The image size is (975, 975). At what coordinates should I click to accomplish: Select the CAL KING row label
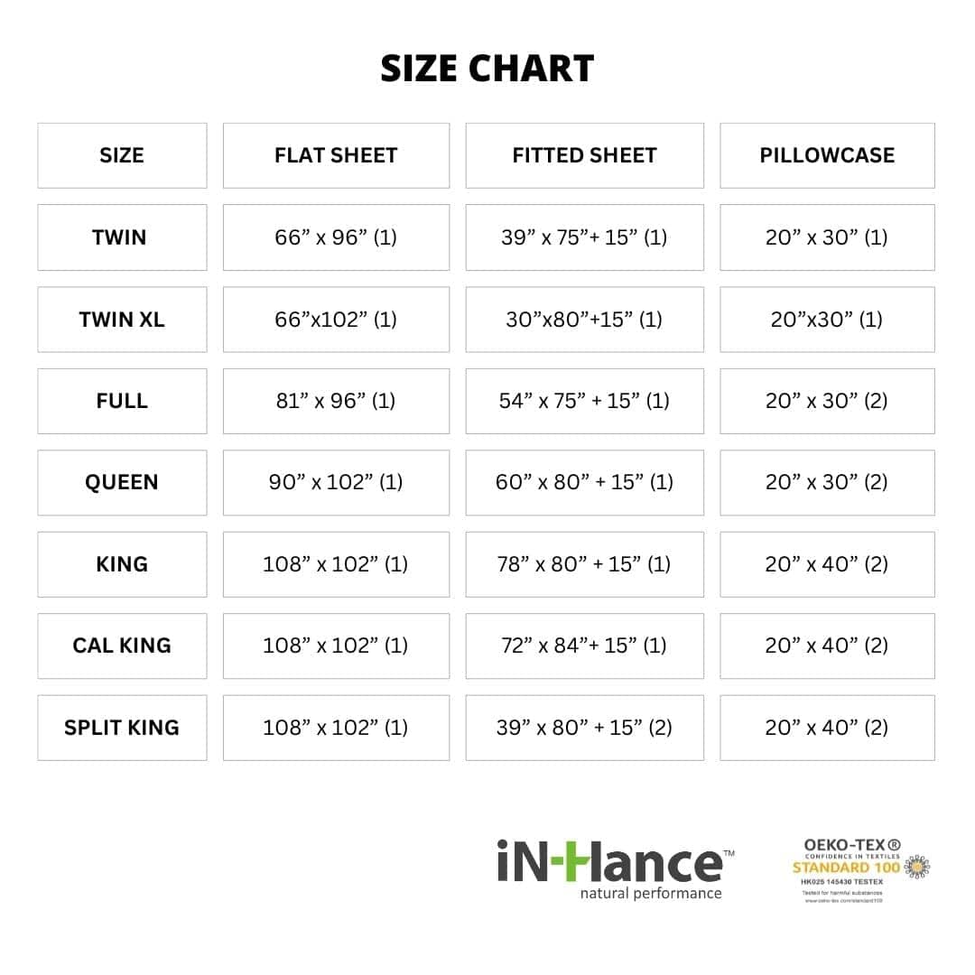click(x=122, y=645)
